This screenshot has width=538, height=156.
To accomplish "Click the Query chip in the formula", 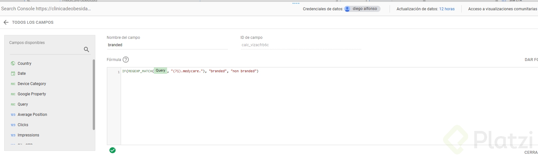I will point(160,71).
